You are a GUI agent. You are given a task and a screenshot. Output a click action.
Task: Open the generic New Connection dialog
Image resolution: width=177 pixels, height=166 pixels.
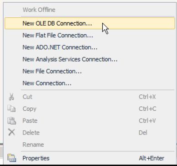pyautogui.click(x=90, y=83)
